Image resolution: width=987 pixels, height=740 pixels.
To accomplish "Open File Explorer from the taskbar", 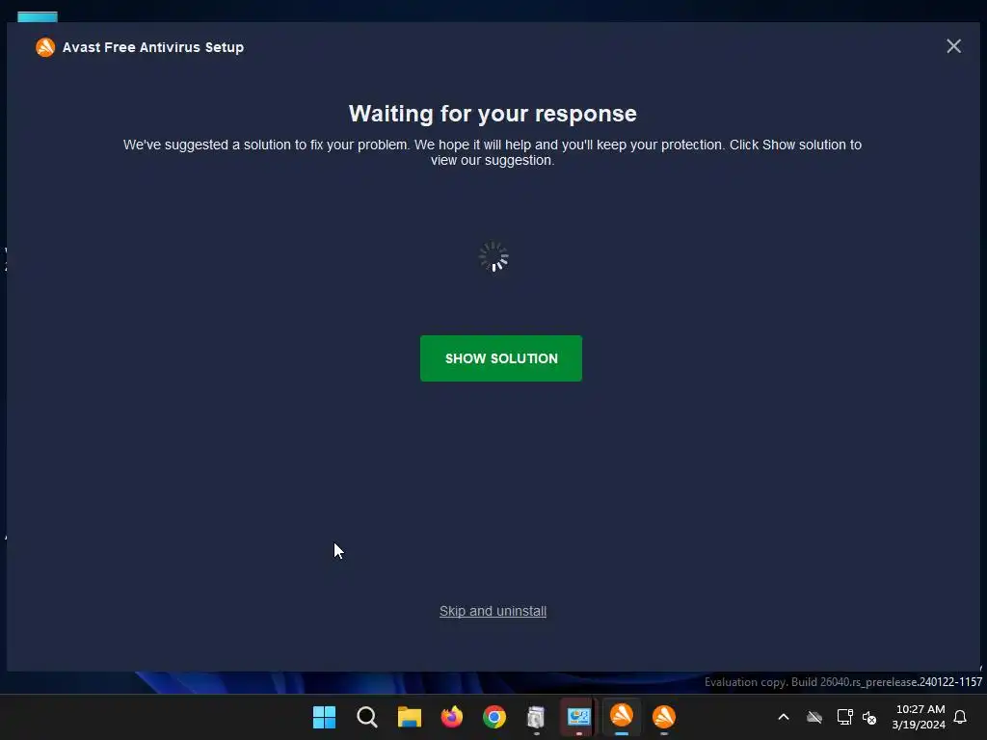I will click(x=409, y=717).
